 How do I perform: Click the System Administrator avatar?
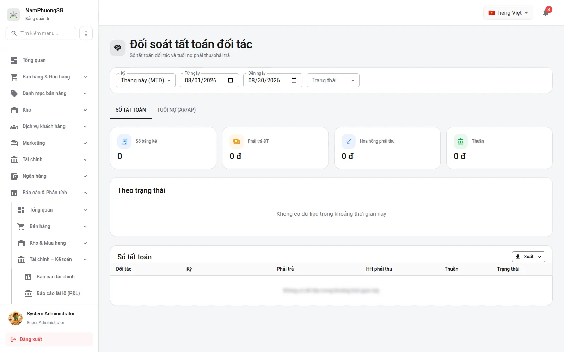(x=16, y=318)
